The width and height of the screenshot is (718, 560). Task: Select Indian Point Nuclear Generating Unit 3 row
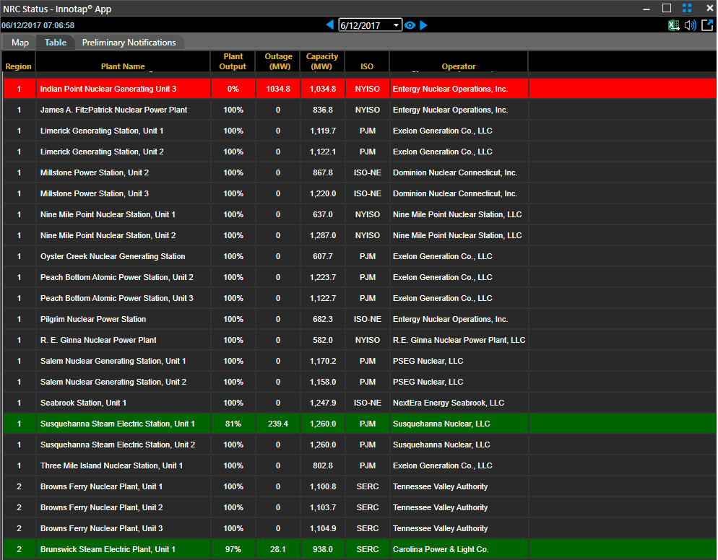[x=360, y=89]
